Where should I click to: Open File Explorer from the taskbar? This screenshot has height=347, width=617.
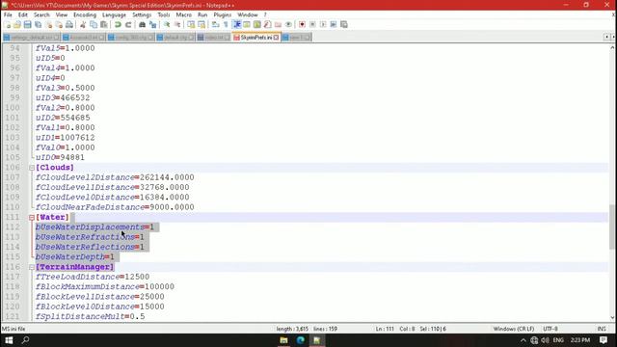283,340
